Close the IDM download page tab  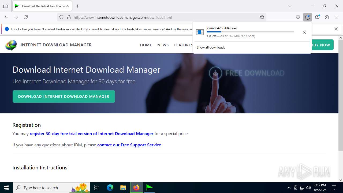pyautogui.click(x=68, y=6)
